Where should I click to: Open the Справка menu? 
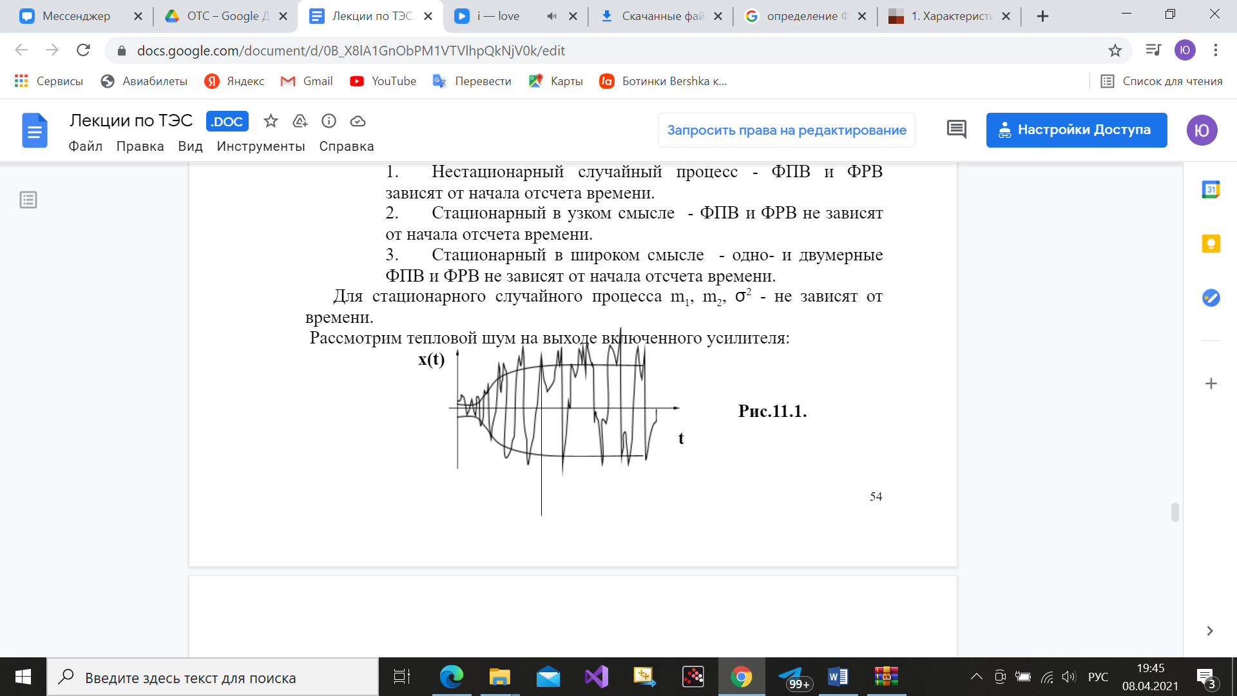tap(347, 146)
